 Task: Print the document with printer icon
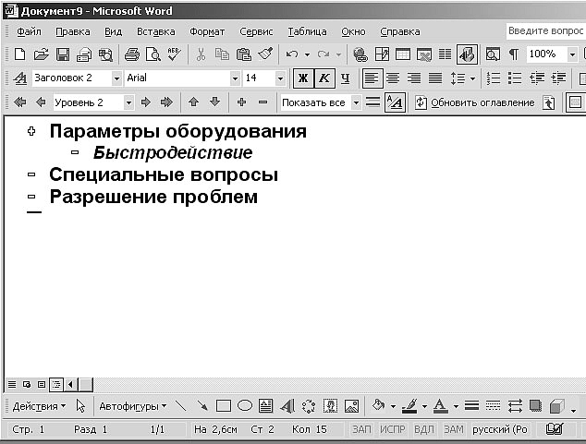131,54
